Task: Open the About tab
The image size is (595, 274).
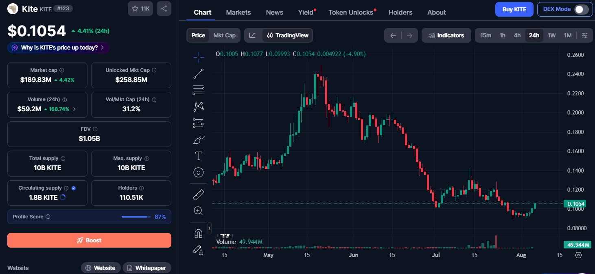Action: 437,12
